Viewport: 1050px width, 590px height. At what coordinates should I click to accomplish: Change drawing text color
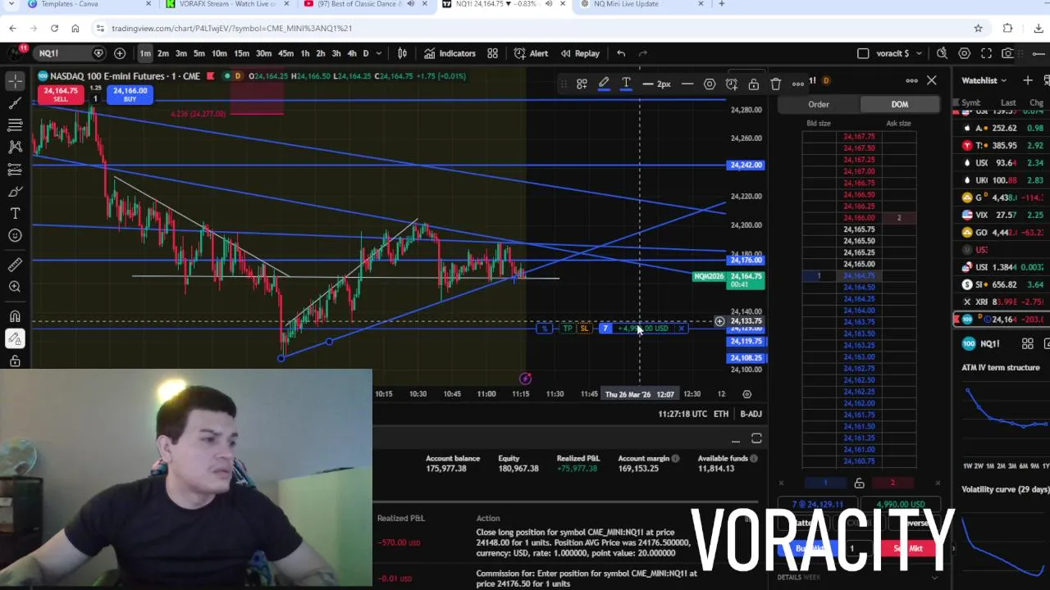[626, 84]
